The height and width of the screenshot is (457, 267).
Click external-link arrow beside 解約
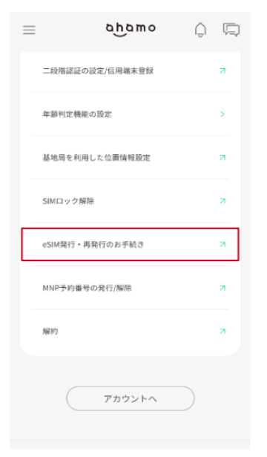click(222, 331)
